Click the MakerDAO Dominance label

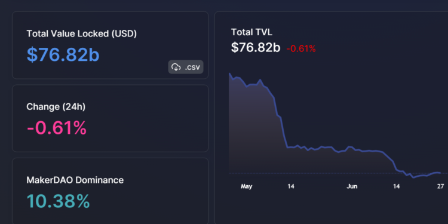[x=75, y=180]
